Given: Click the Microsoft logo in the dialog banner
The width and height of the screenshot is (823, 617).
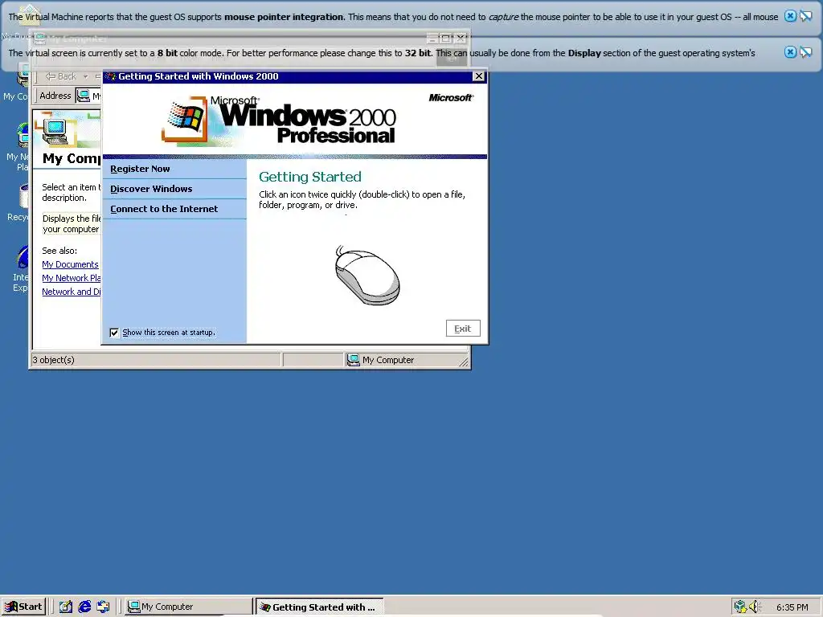Looking at the screenshot, I should pos(451,97).
